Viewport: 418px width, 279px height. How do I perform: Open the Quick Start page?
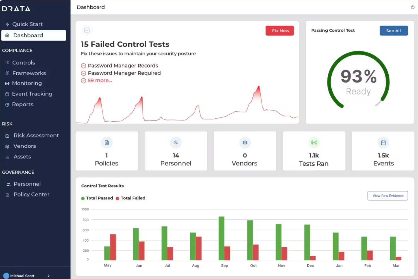point(27,24)
